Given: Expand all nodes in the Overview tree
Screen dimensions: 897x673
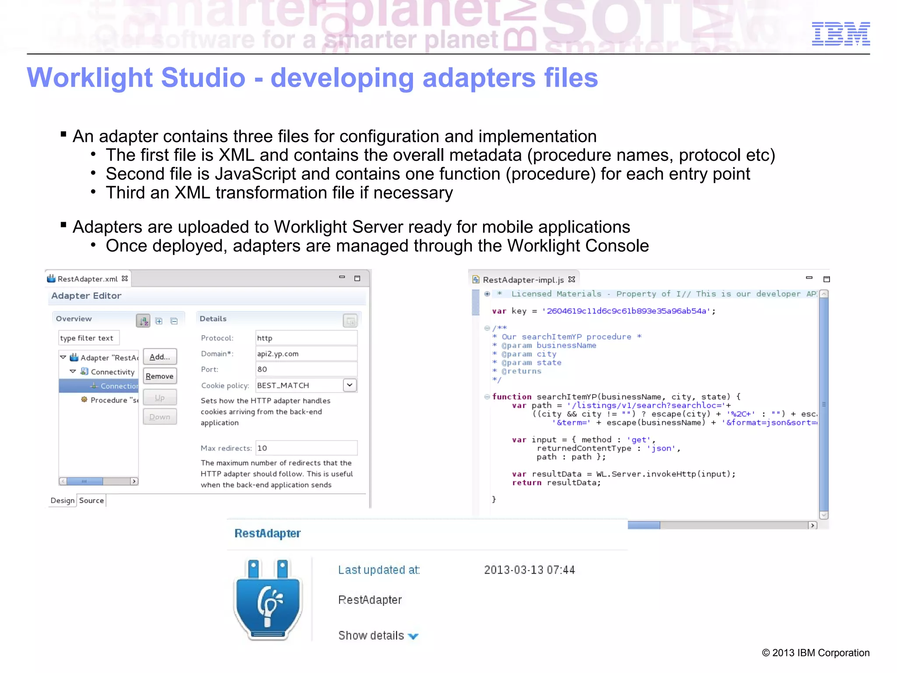Looking at the screenshot, I should pos(159,321).
